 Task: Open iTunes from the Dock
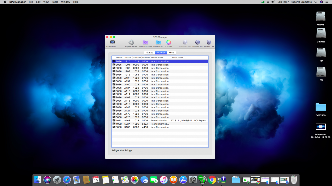[163, 180]
